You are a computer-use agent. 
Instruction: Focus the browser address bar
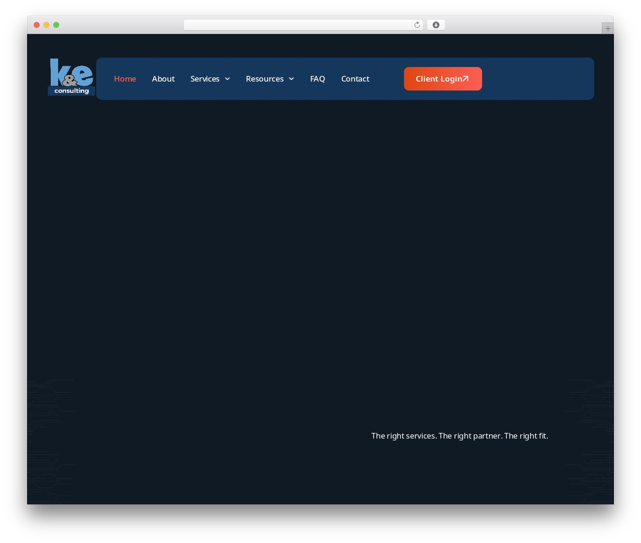click(x=303, y=25)
